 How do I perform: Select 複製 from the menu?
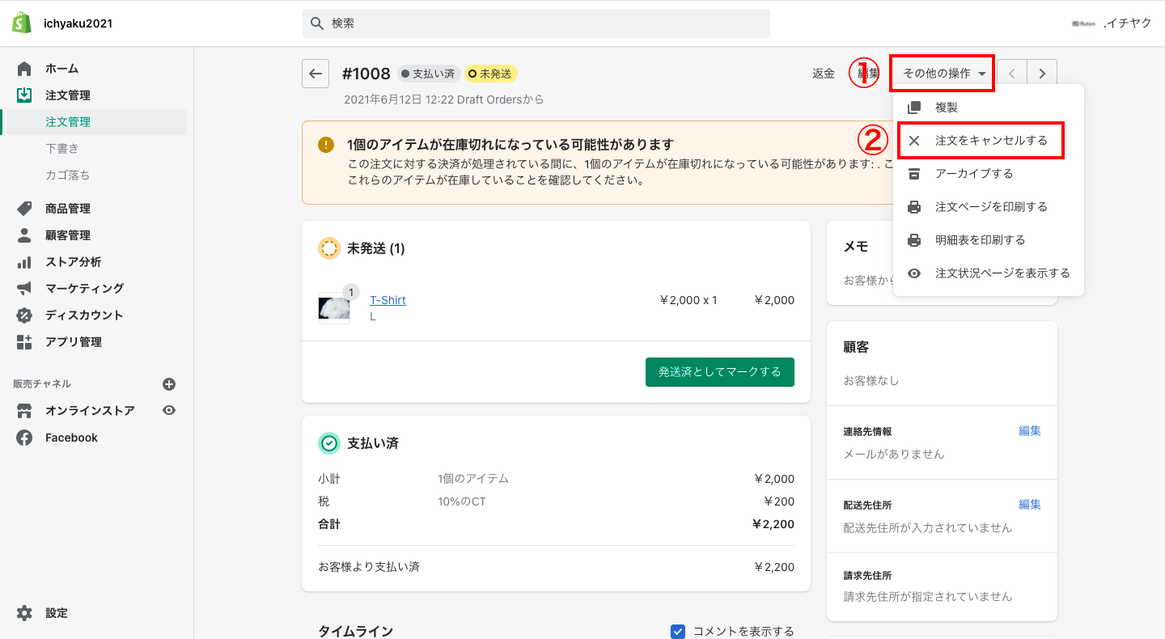[989, 108]
